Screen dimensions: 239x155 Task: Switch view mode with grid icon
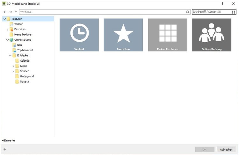tap(233, 12)
